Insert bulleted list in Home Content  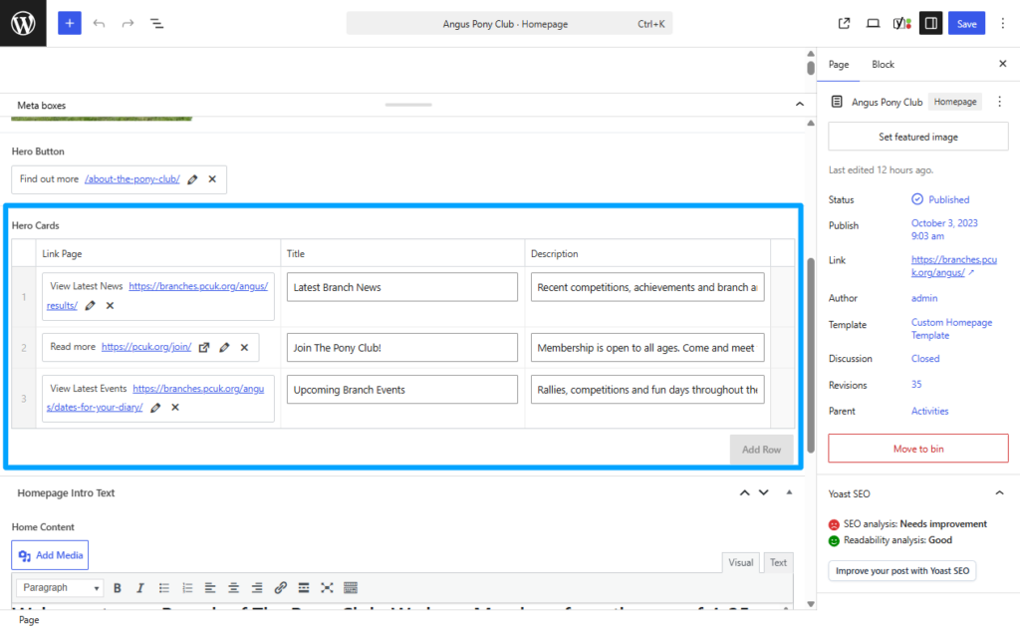(164, 588)
